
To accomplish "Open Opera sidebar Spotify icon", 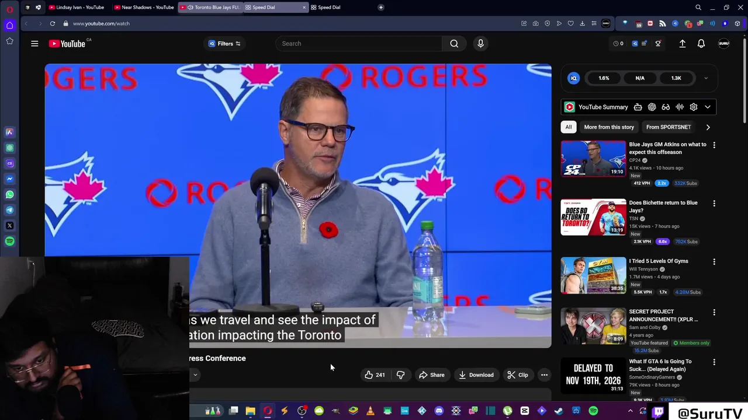I will click(x=9, y=241).
